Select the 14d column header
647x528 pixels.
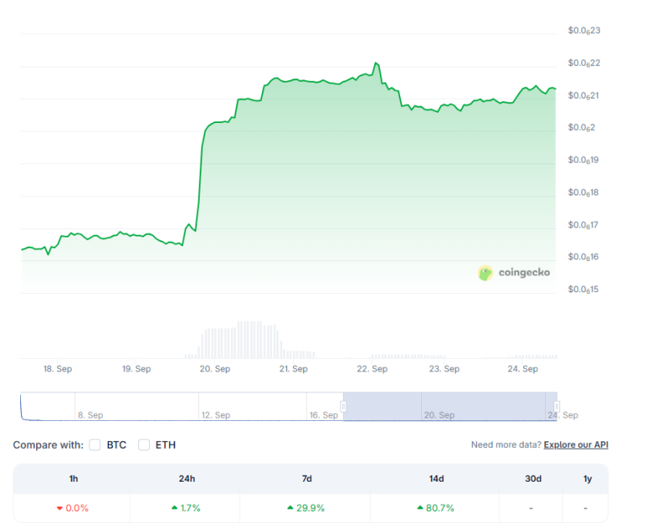tap(435, 478)
